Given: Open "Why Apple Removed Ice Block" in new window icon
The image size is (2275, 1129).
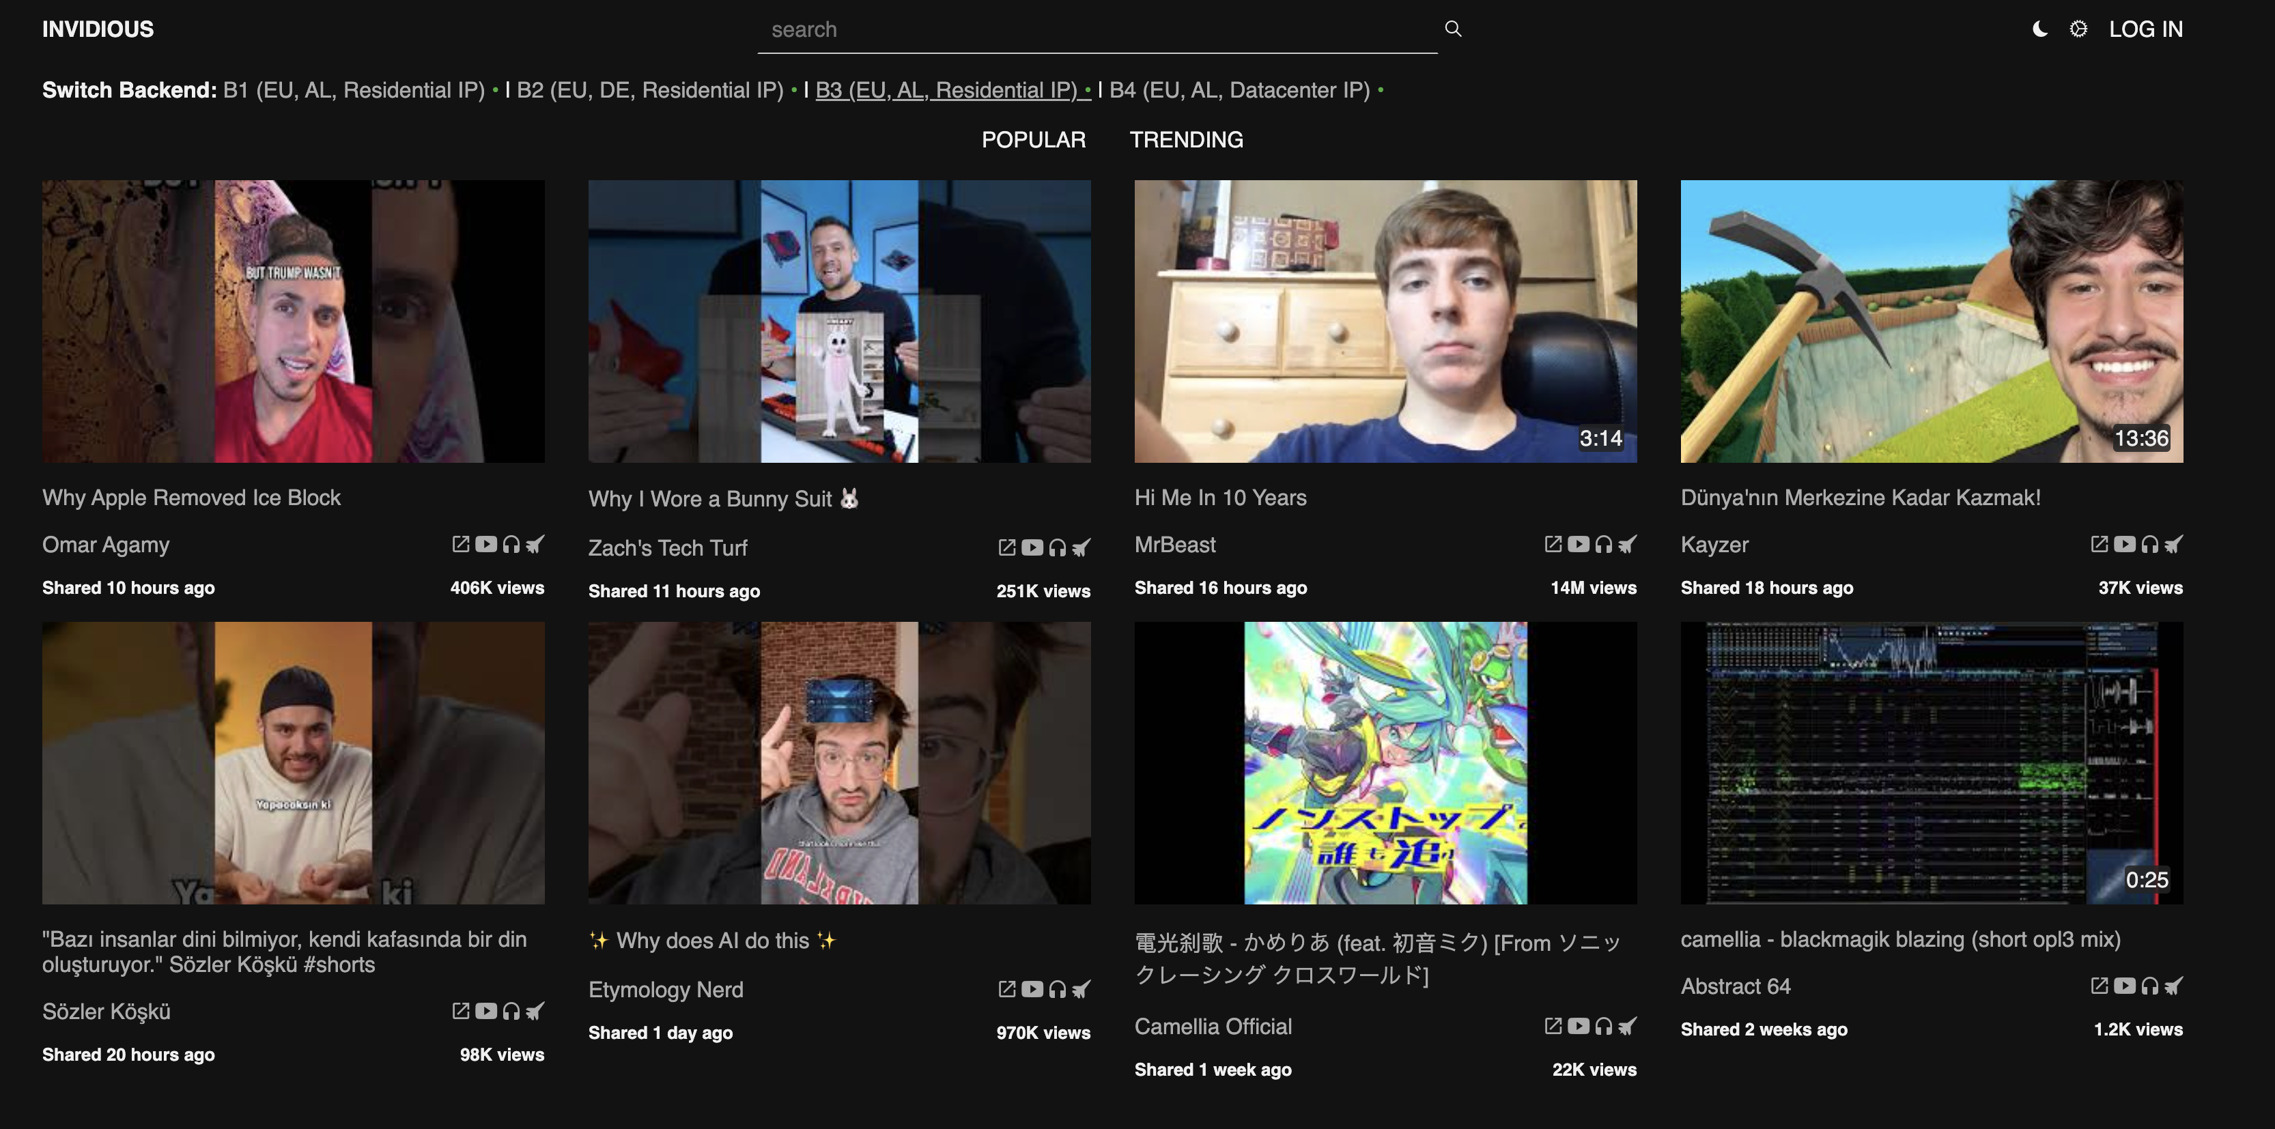Looking at the screenshot, I should coord(460,545).
